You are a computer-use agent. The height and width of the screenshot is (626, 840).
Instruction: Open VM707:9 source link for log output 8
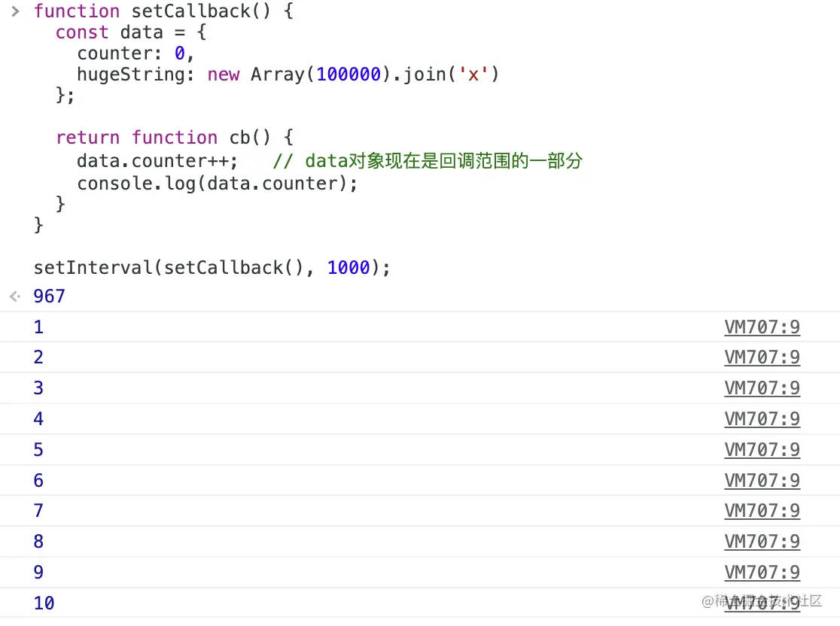coord(762,542)
